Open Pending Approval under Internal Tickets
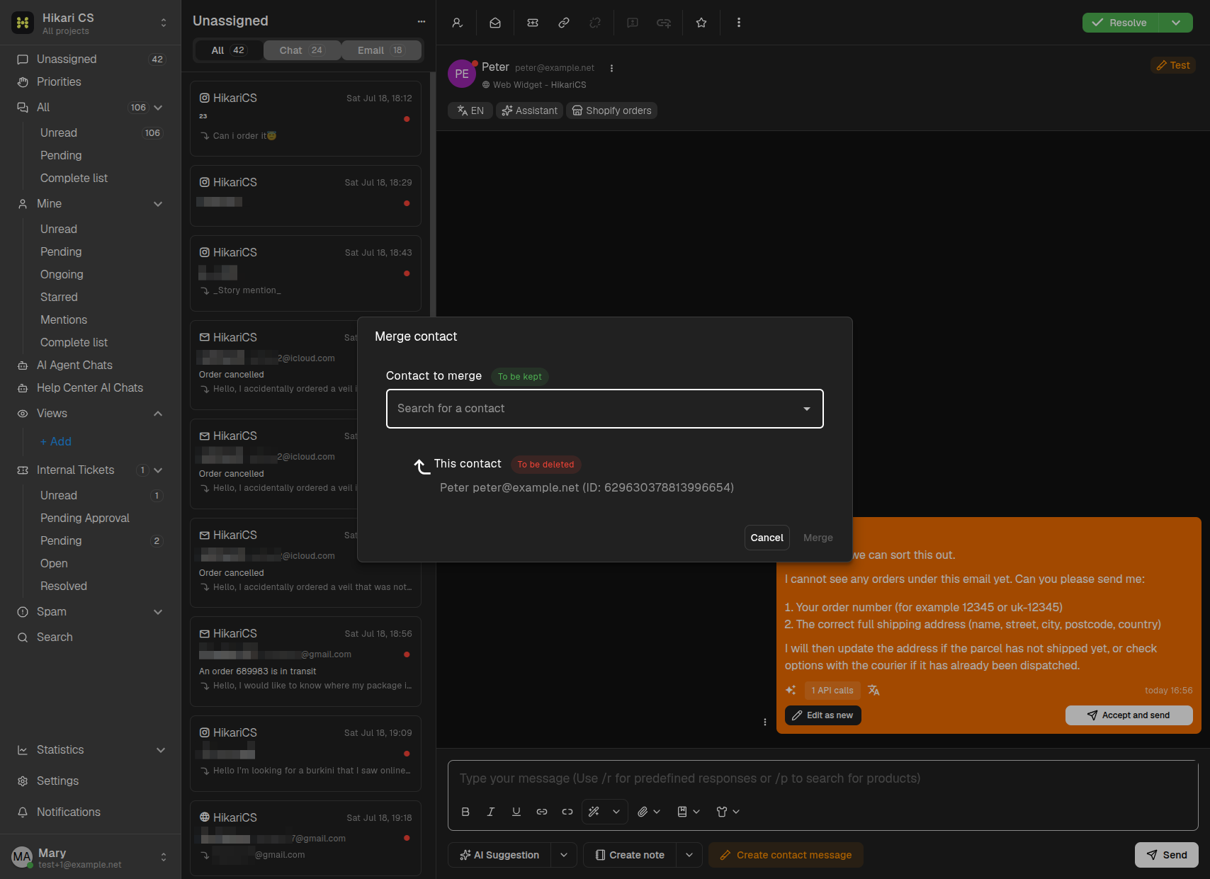The width and height of the screenshot is (1210, 879). tap(85, 518)
